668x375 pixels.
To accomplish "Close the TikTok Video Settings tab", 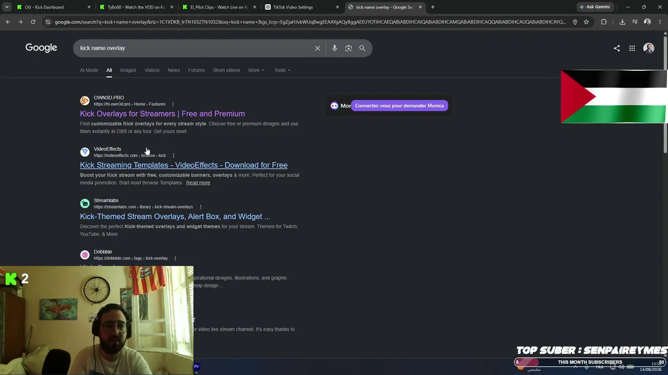I will pos(337,7).
